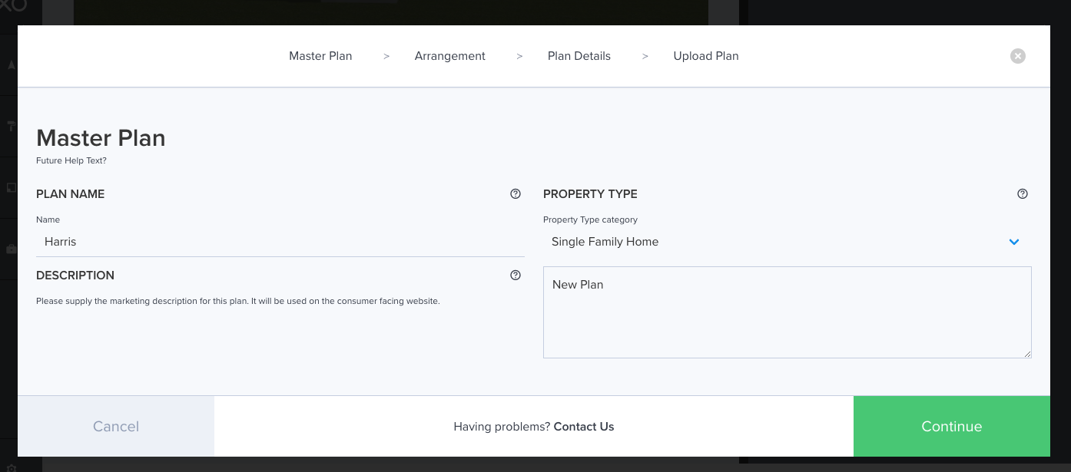
Task: Close the Master Plan dialog with the X icon
Action: click(x=1017, y=56)
